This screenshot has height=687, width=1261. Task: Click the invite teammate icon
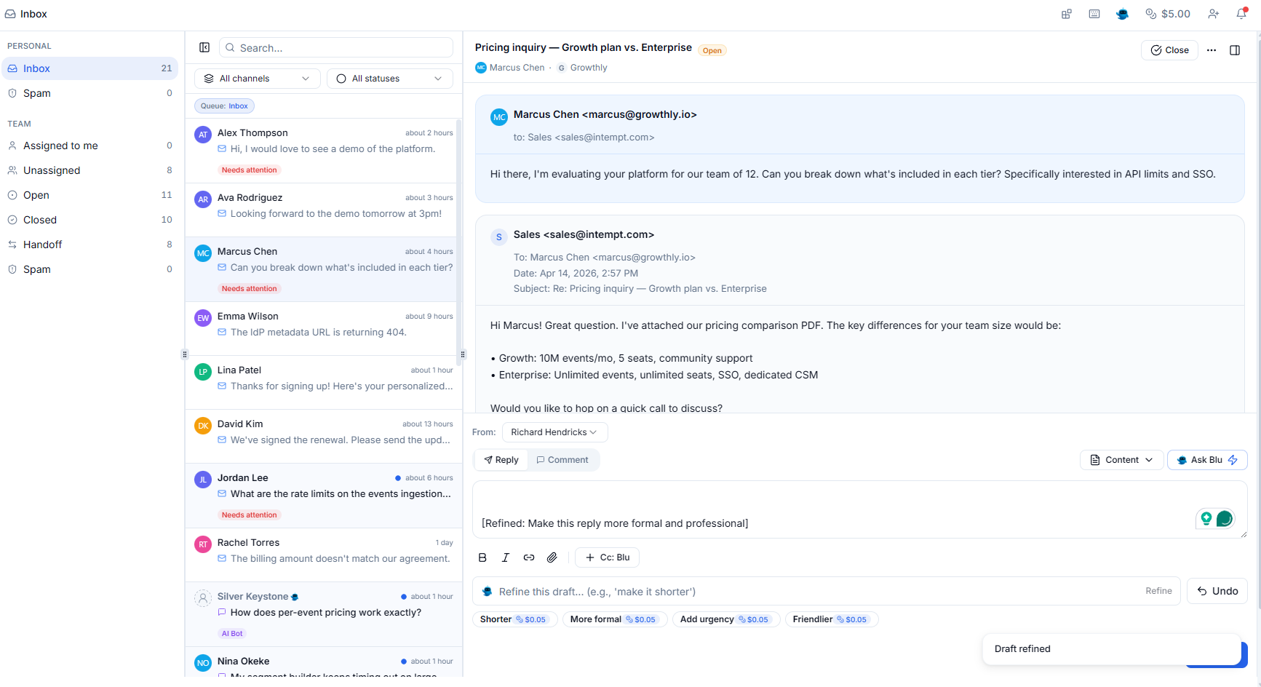[1214, 14]
